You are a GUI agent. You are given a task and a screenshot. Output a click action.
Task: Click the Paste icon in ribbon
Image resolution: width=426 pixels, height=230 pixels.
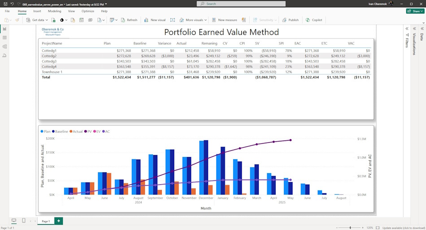(x=6, y=20)
